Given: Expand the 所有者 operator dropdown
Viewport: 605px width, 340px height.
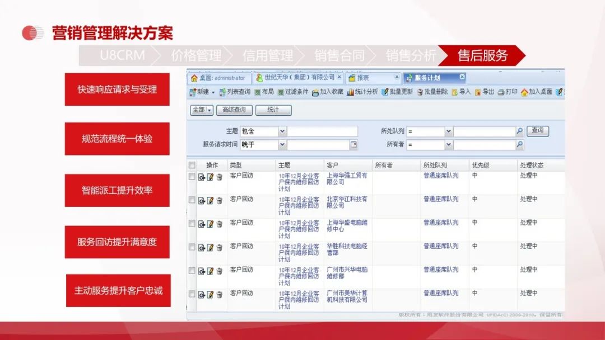Looking at the screenshot, I should (448, 145).
